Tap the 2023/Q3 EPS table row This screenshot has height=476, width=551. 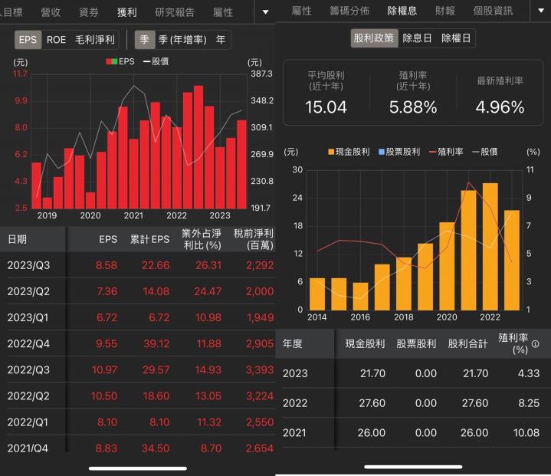point(138,265)
